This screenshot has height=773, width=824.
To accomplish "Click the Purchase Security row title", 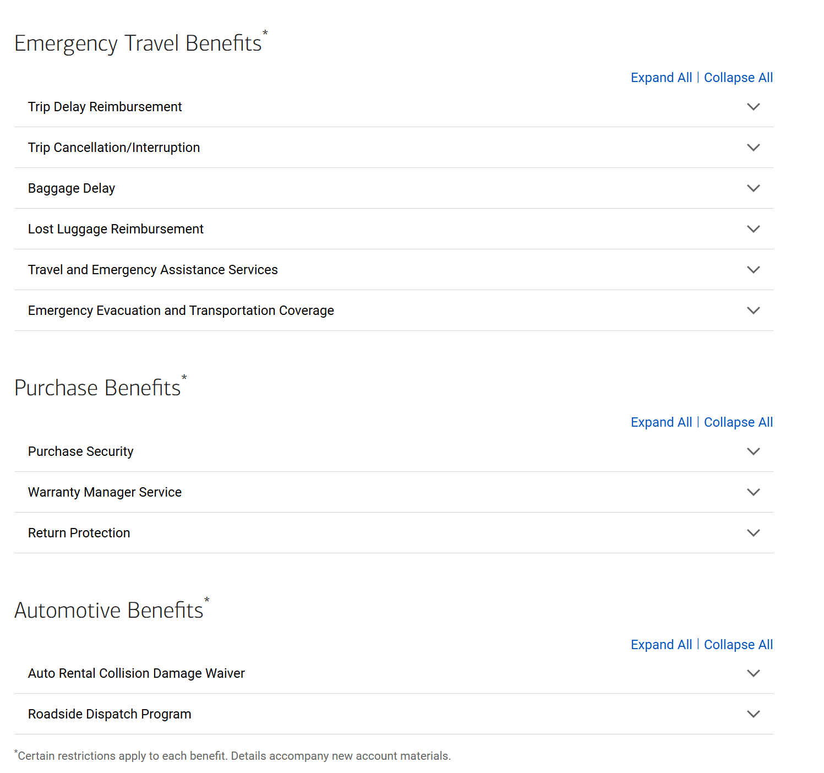I will coord(81,451).
